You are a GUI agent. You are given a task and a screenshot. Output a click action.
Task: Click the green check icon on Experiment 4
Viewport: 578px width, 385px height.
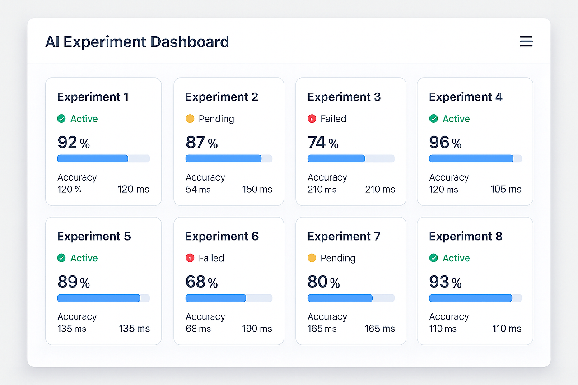click(x=433, y=119)
